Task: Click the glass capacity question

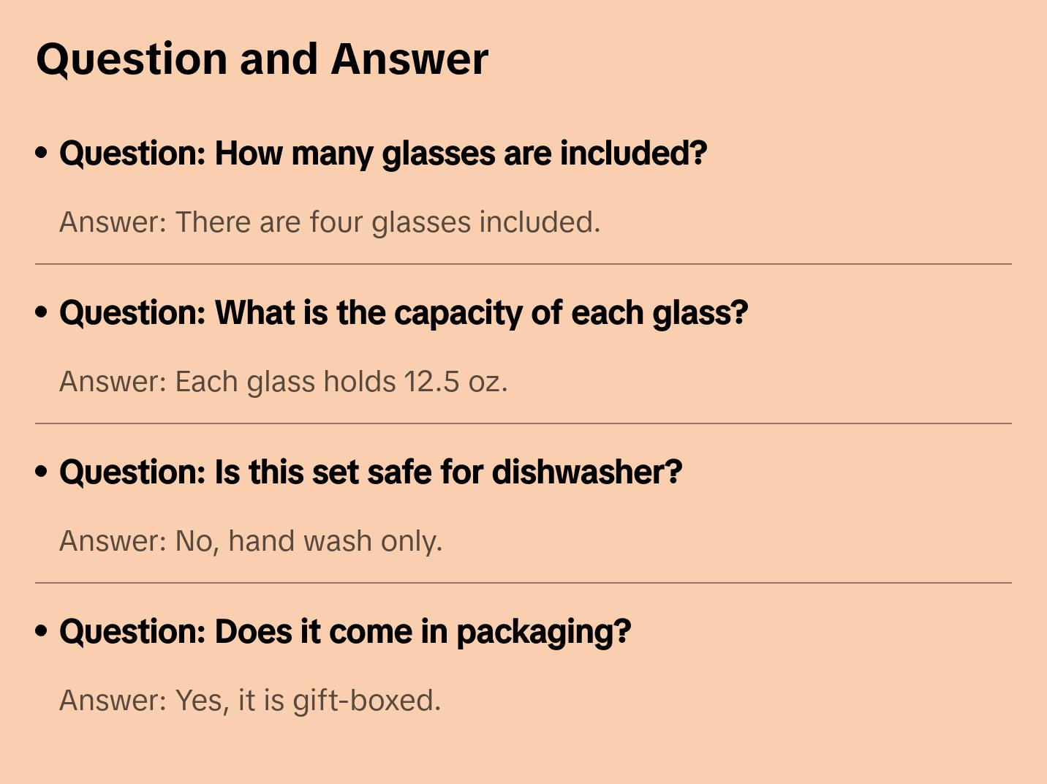Action: (404, 313)
